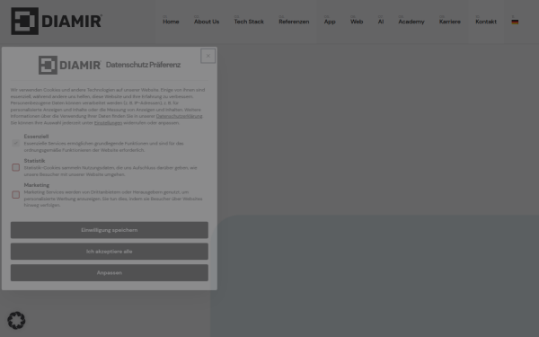Select the German flag language switcher

pos(515,22)
